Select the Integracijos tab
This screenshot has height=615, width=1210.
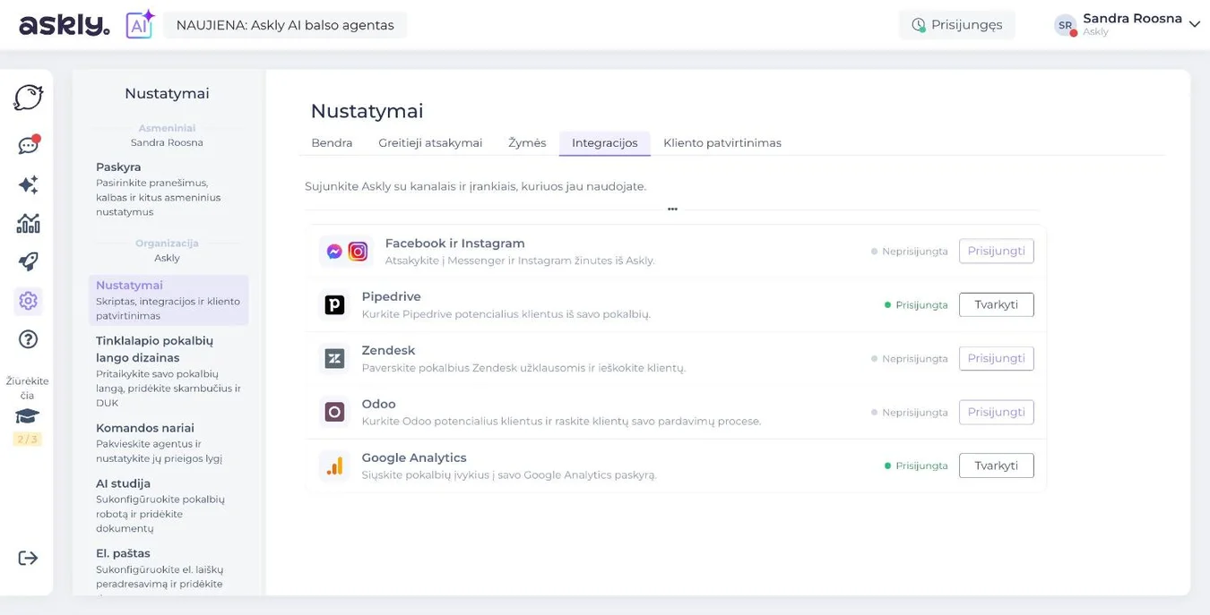point(605,143)
